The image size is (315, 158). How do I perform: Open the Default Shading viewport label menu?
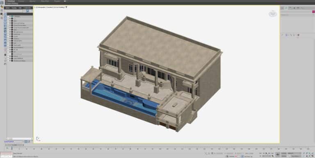(x=59, y=7)
